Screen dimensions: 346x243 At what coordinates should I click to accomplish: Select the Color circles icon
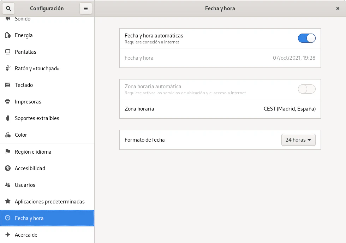pyautogui.click(x=8, y=135)
